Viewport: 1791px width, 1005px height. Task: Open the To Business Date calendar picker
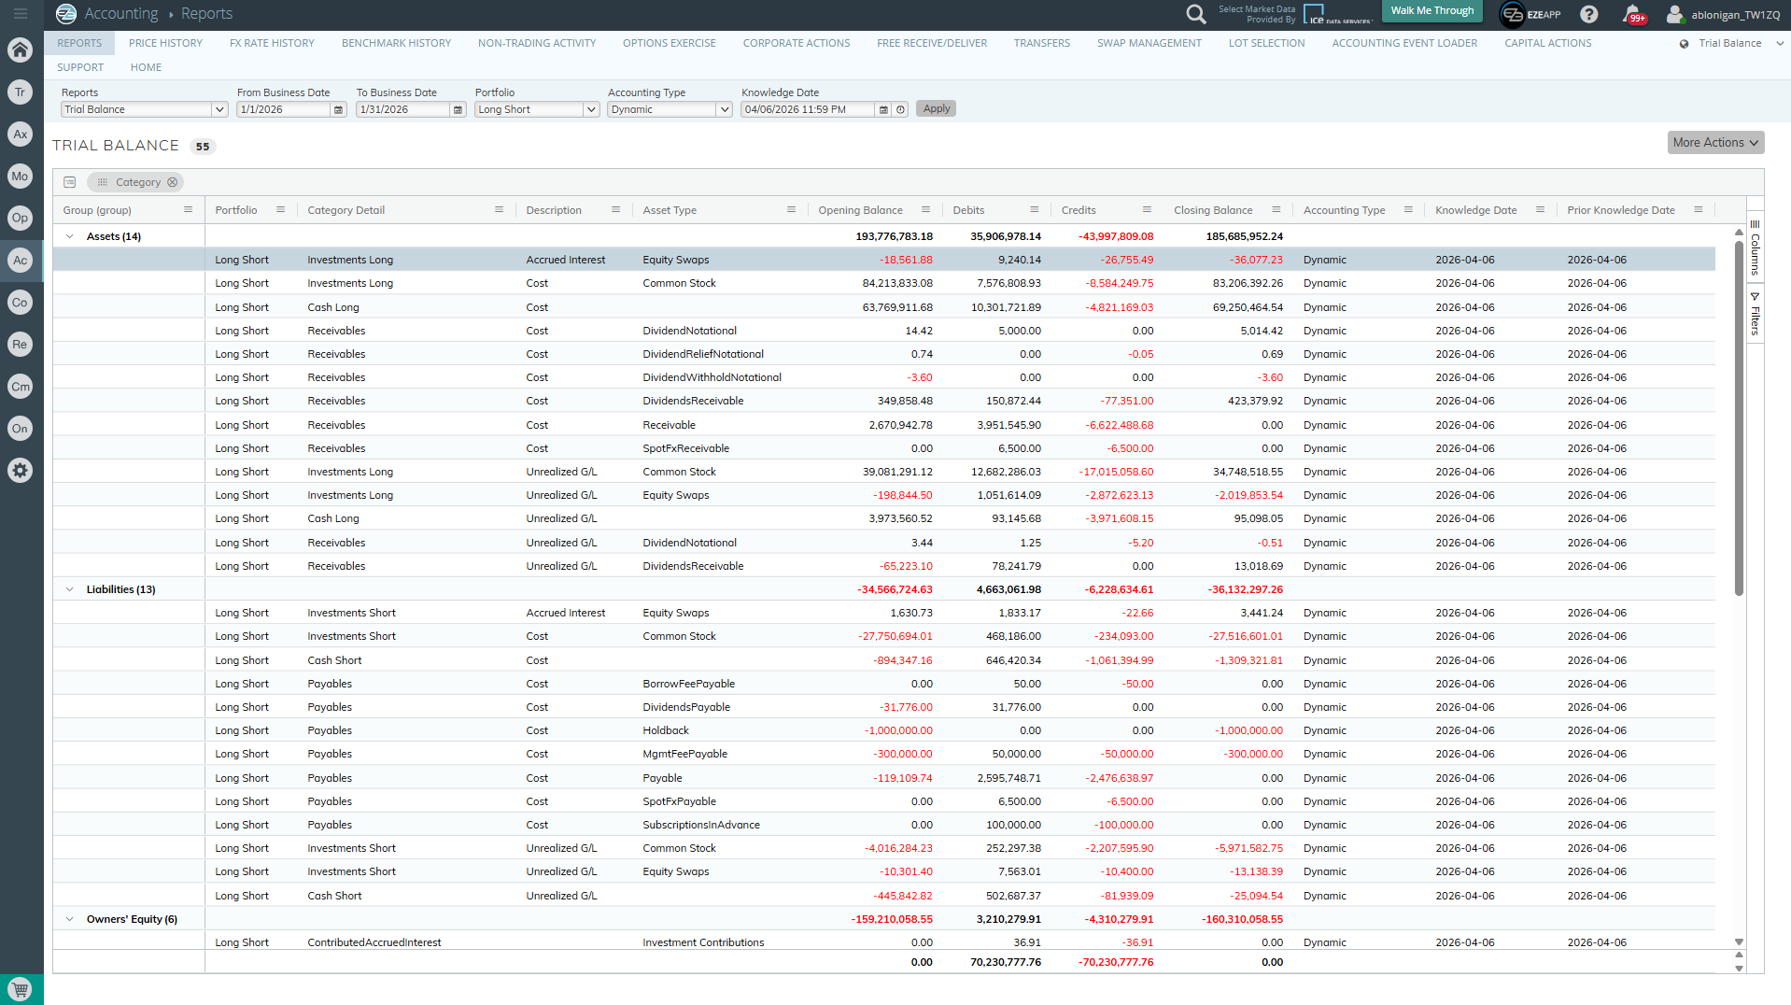coord(458,109)
